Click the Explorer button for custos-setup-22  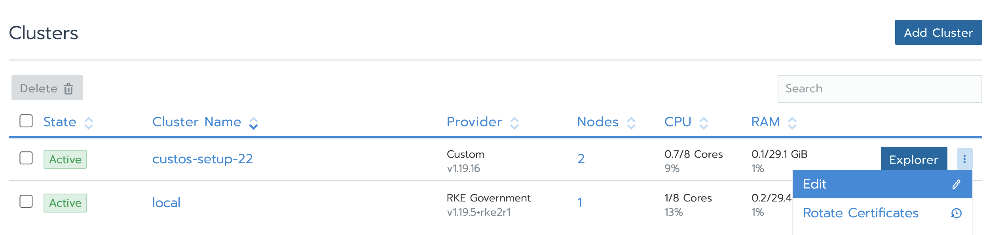pyautogui.click(x=914, y=159)
